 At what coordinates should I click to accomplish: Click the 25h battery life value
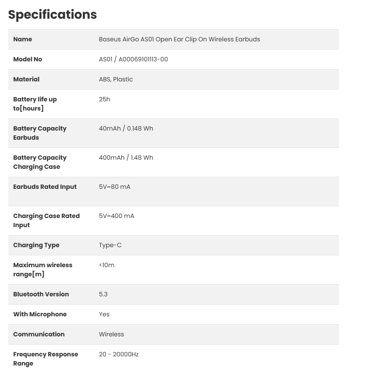click(105, 99)
